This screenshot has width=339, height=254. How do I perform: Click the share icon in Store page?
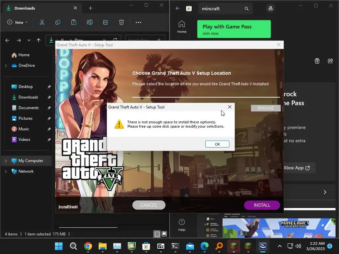click(330, 61)
